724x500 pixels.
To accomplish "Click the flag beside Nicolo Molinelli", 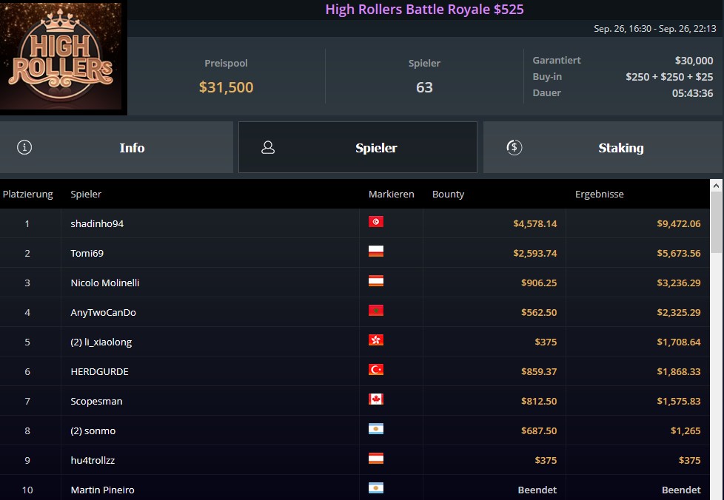I will pyautogui.click(x=376, y=281).
